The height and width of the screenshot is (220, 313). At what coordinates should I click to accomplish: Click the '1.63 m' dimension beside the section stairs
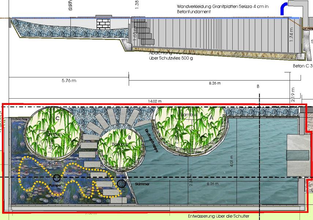(135, 33)
